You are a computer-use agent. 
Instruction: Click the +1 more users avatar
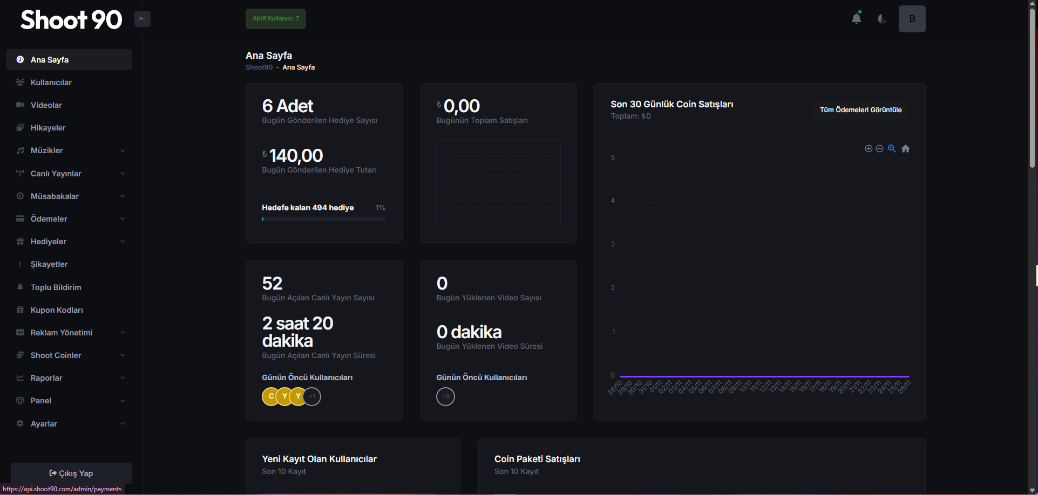click(312, 397)
